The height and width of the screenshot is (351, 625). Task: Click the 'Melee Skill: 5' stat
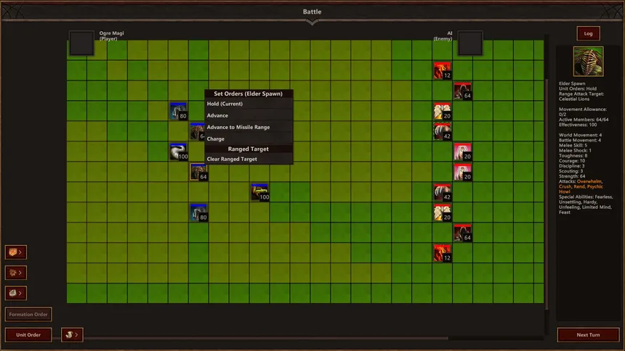click(x=573, y=145)
